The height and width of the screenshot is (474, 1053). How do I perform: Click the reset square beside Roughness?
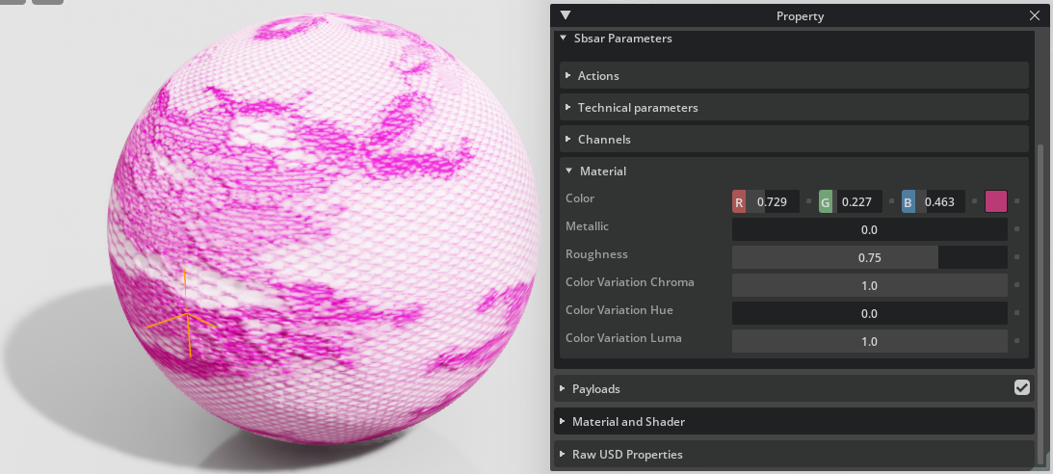tap(1016, 257)
